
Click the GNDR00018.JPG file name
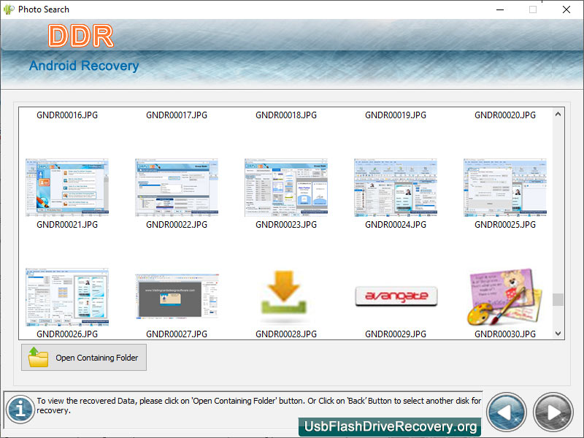coord(286,115)
